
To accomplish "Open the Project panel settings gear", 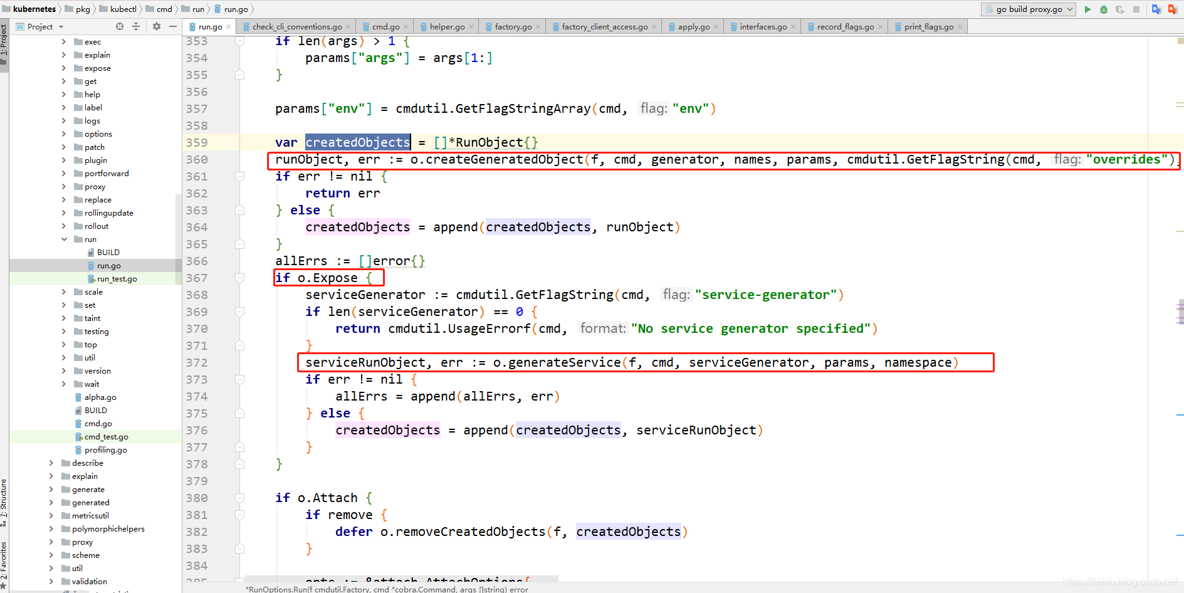I will click(x=157, y=26).
